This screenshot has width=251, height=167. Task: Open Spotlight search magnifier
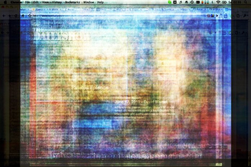[246, 2]
